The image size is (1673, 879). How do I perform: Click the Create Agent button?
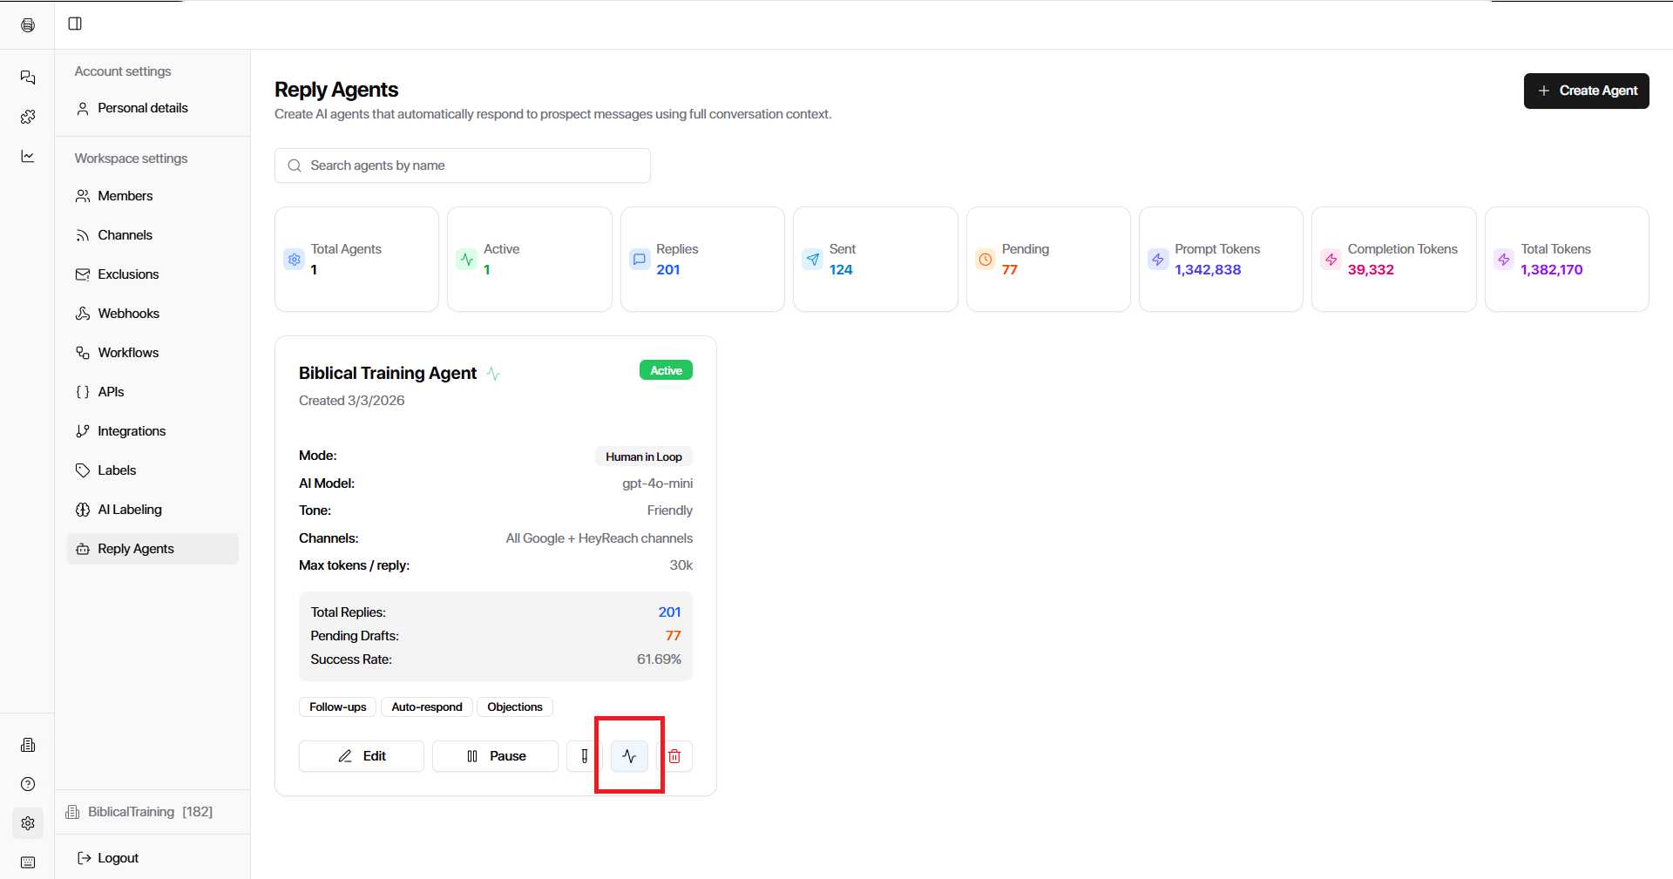[1586, 91]
